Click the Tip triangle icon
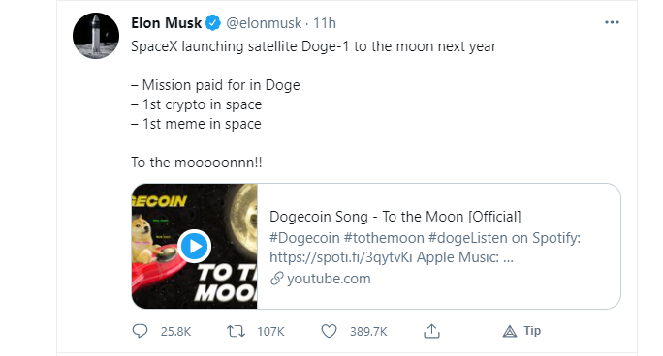The height and width of the screenshot is (356, 663). [510, 332]
